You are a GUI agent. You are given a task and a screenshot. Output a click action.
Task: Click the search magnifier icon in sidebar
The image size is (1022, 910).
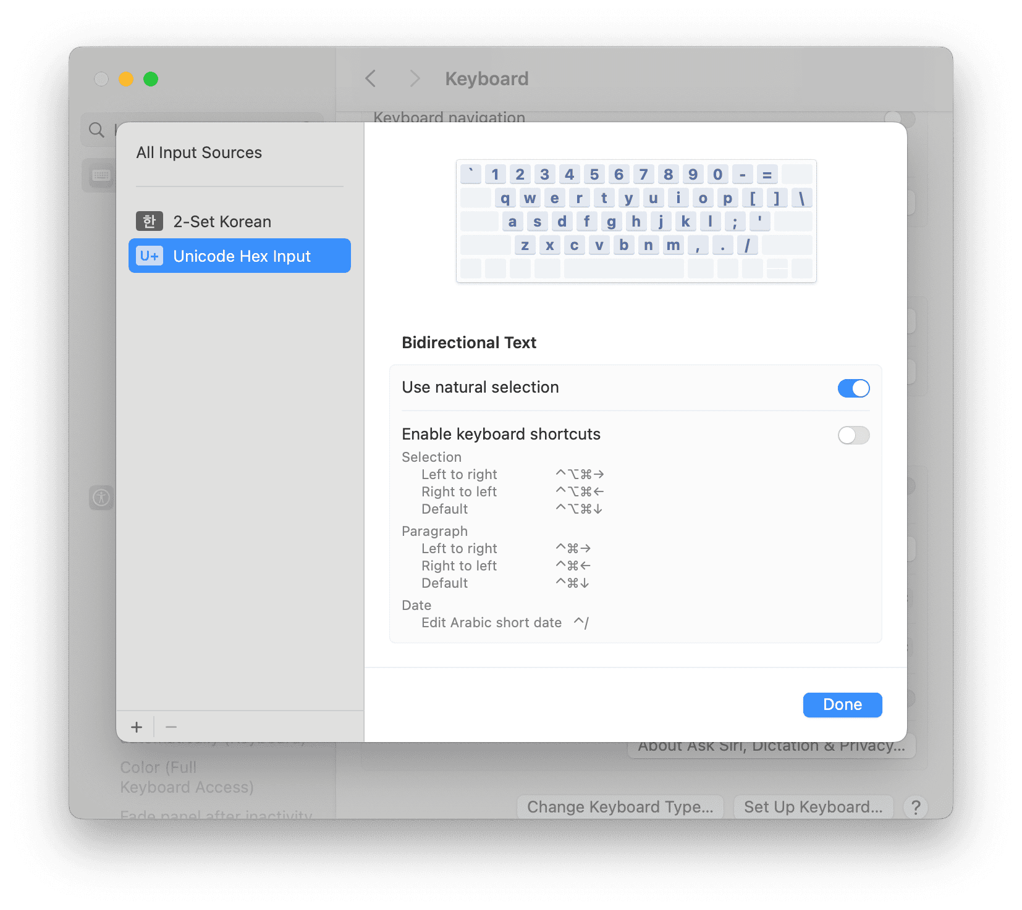pos(96,130)
